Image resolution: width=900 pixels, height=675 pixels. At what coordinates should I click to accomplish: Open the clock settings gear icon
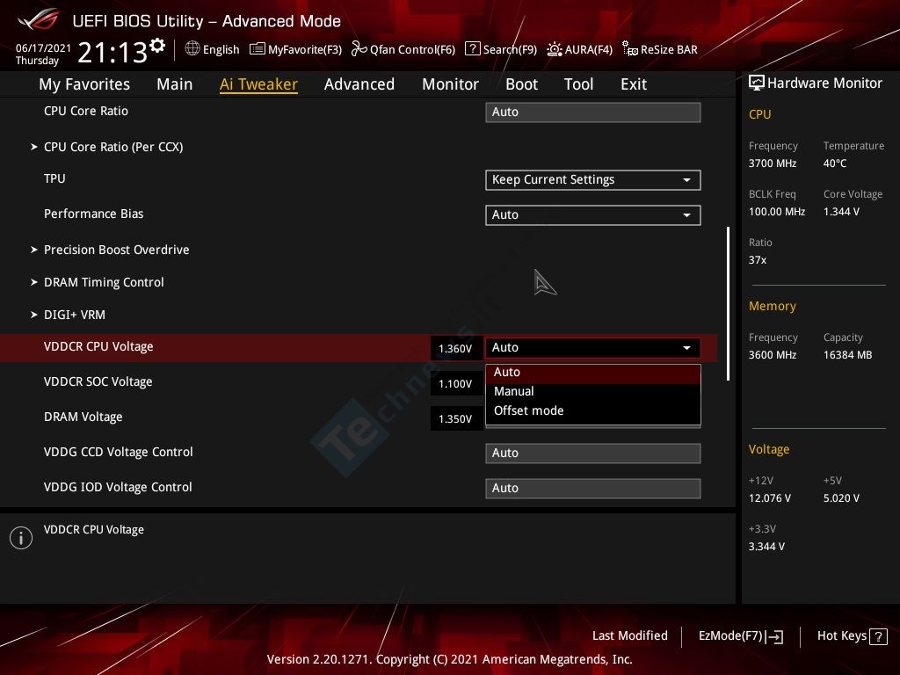point(156,46)
